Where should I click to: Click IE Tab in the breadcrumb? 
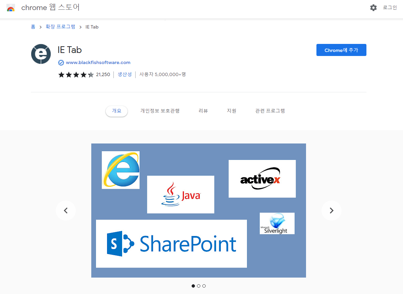[92, 27]
